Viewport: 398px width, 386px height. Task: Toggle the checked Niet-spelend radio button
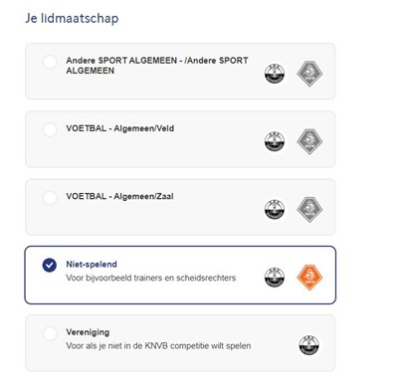pyautogui.click(x=50, y=266)
